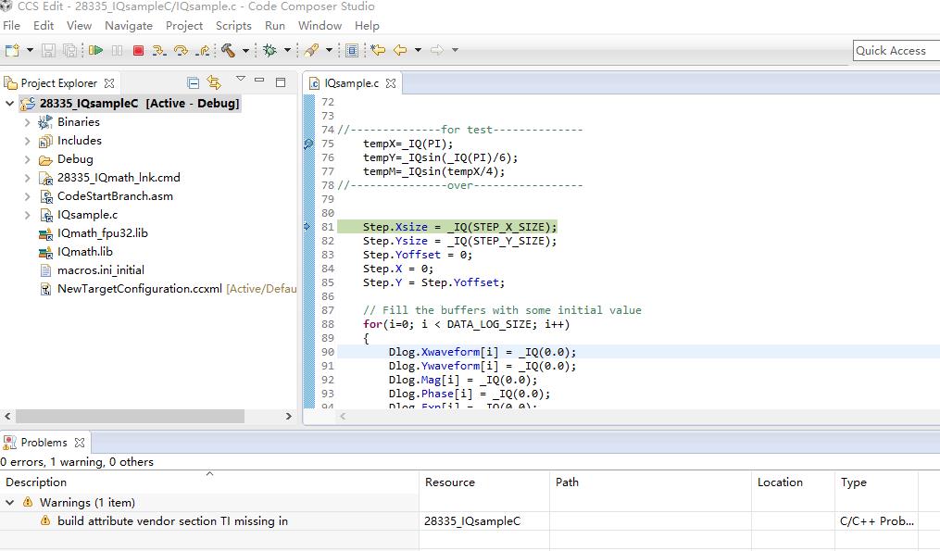Open the Scripts menu
This screenshot has height=551, width=940.
click(x=233, y=25)
